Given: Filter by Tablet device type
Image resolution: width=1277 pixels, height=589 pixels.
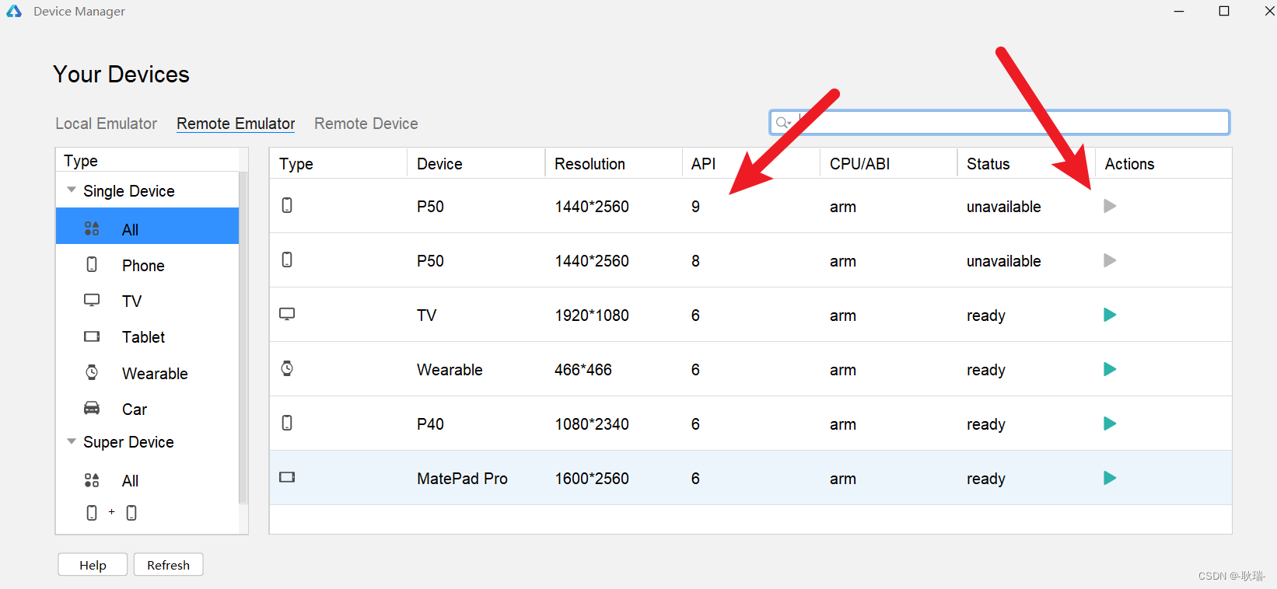Looking at the screenshot, I should point(143,337).
